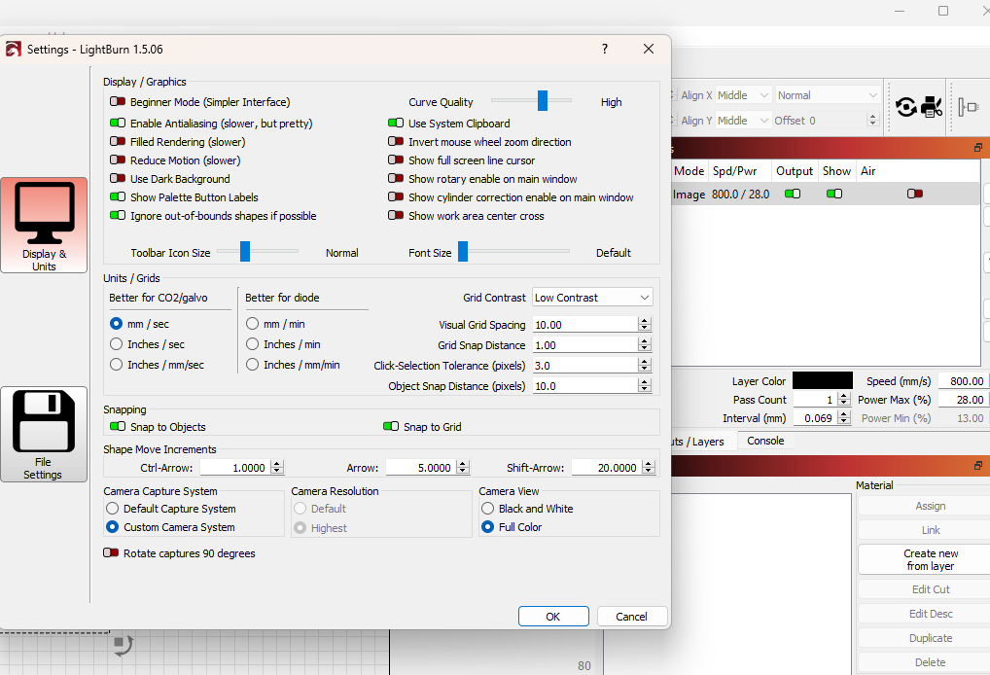The image size is (990, 675).
Task: Click the align-distribute icon at toolbar right edge
Action: pos(968,107)
